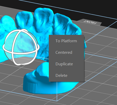Viewport: 117px width, 105px height.
Task: Select the Centered context menu option
Action: point(64,52)
